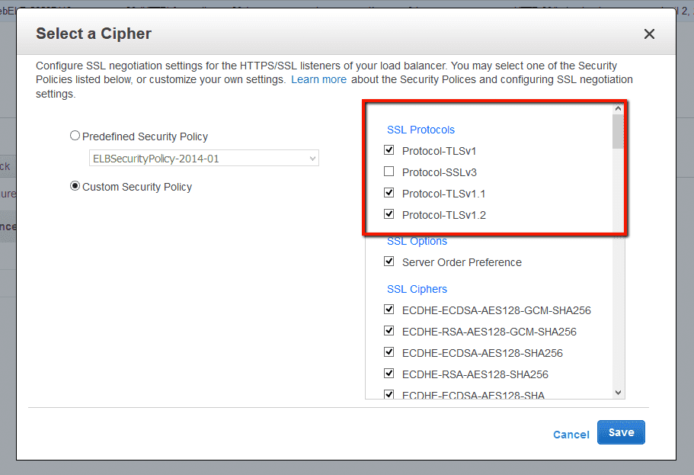Click the Cancel link

571,435
